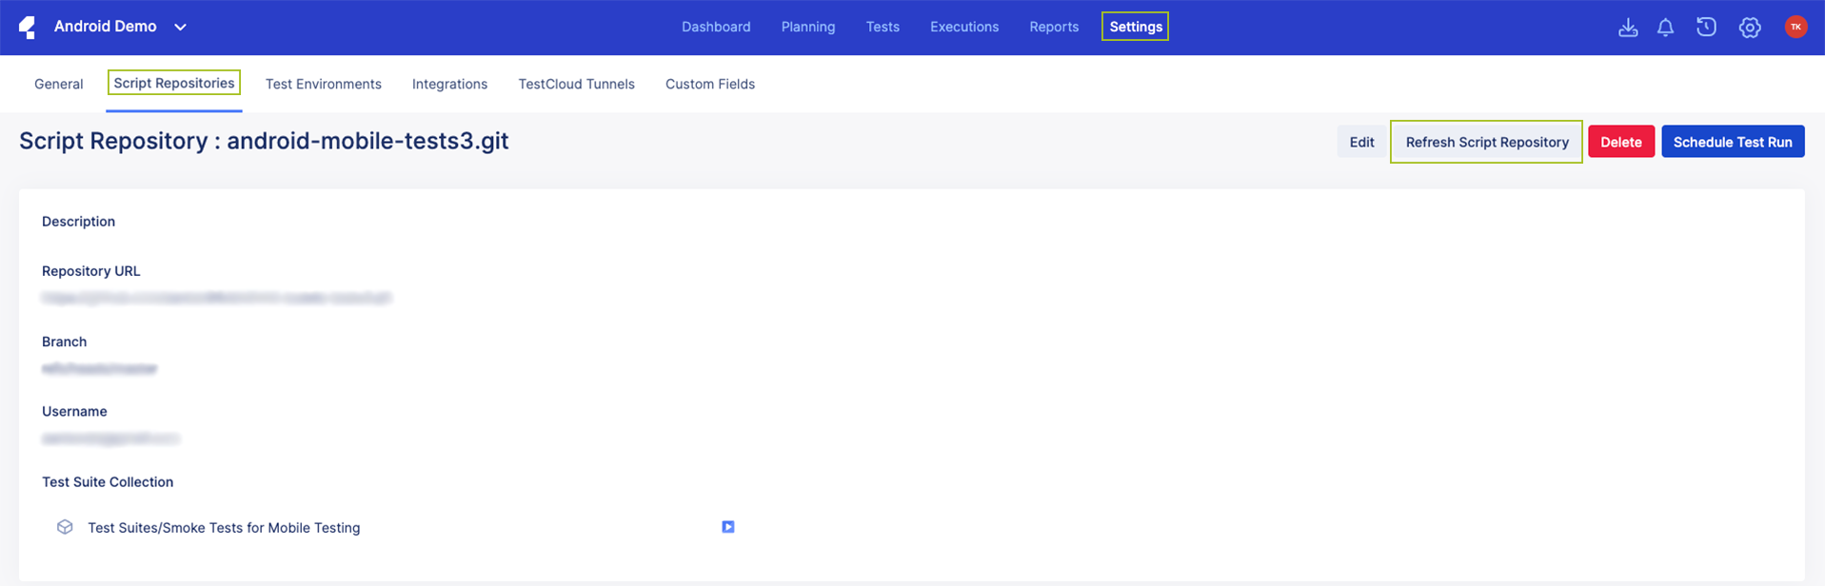This screenshot has height=586, width=1825.
Task: Select the Integrations tab
Action: [449, 84]
